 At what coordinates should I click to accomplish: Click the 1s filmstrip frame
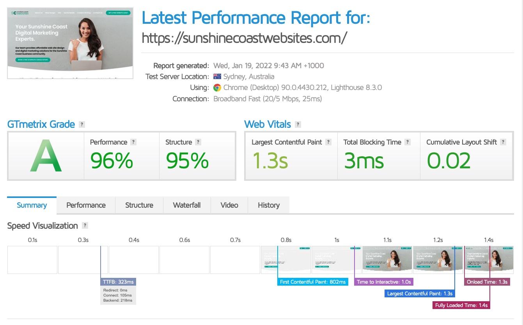[337, 260]
